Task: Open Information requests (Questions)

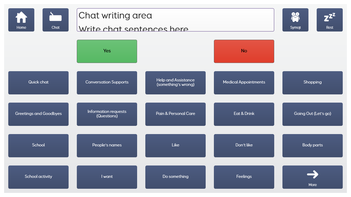Action: pyautogui.click(x=107, y=114)
